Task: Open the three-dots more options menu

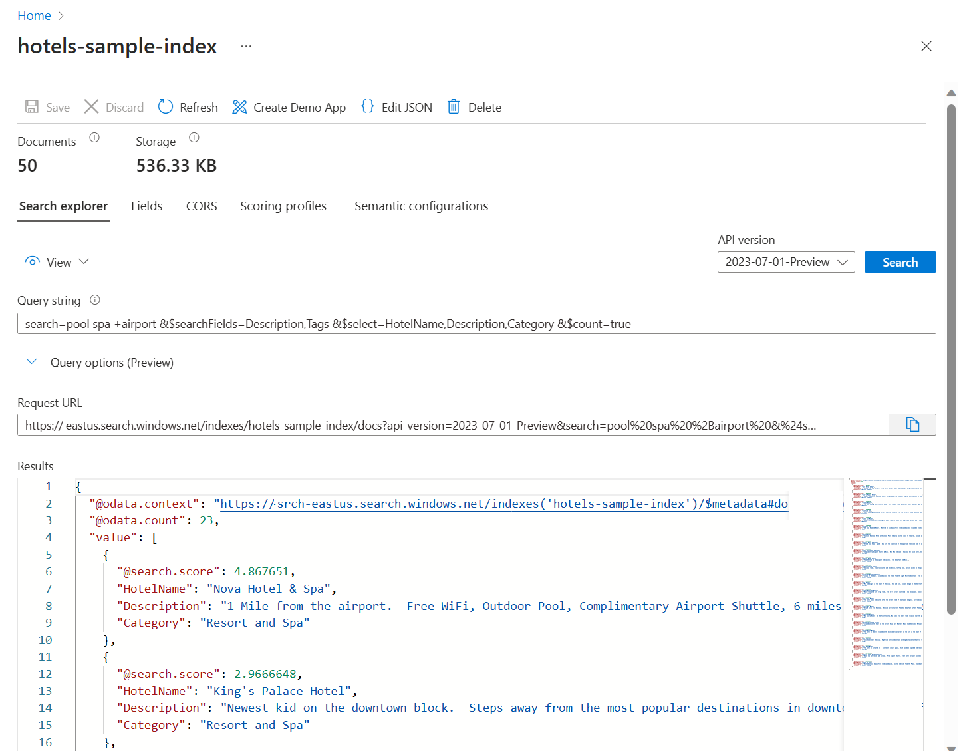Action: coord(246,46)
